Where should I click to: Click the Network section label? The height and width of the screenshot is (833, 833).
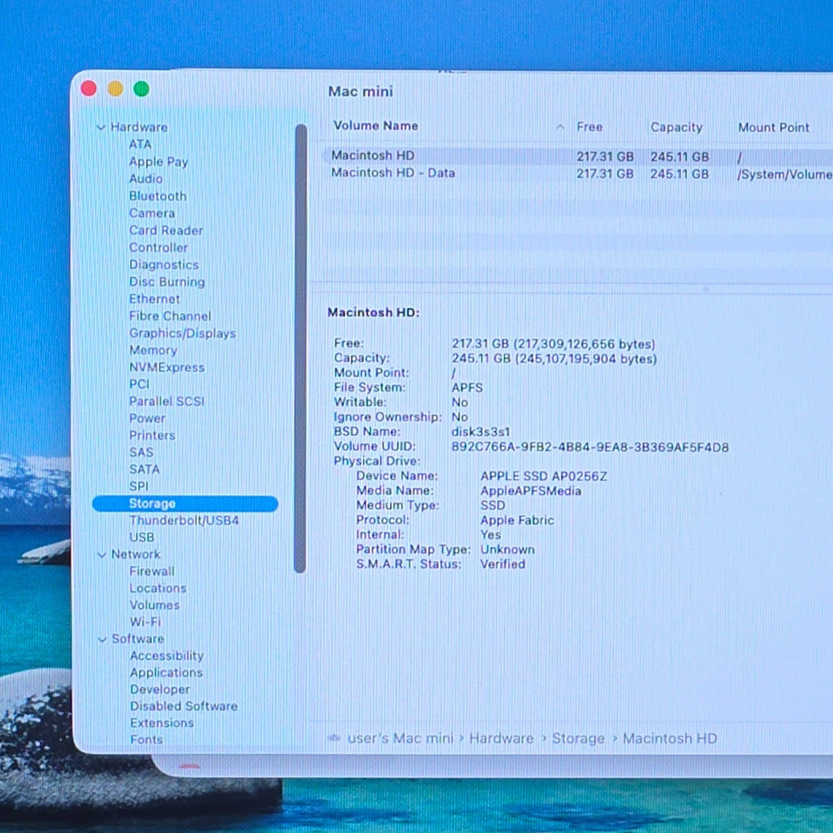click(135, 555)
